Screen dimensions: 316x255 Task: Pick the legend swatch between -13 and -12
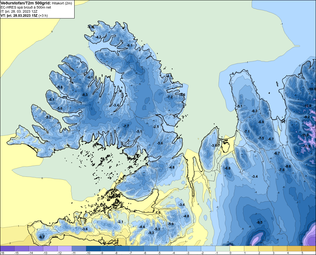pyautogui.click(x=50, y=248)
